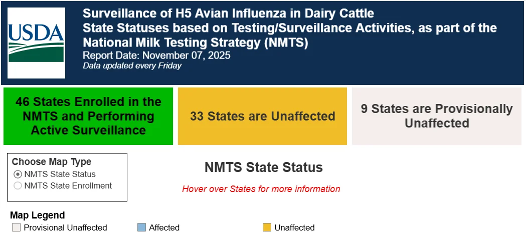The width and height of the screenshot is (526, 247).
Task: Click the 9 States Provisionally Unaffected tile
Action: 437,116
